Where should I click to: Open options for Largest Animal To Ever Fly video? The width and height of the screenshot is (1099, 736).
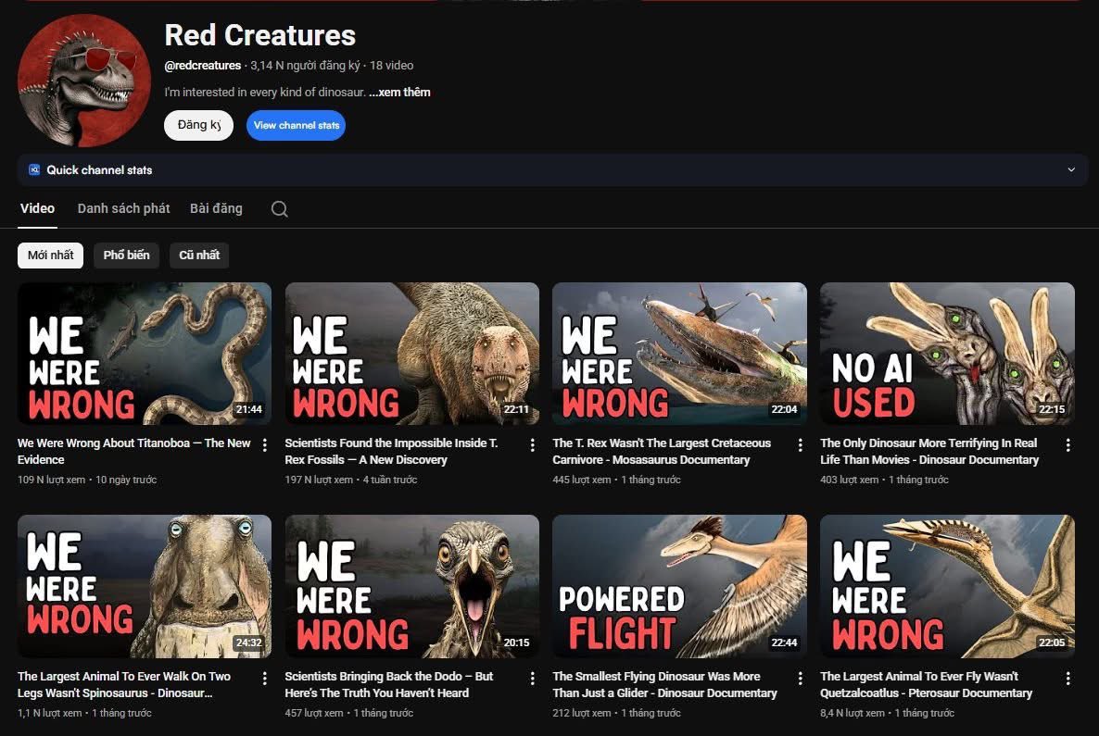point(1067,678)
